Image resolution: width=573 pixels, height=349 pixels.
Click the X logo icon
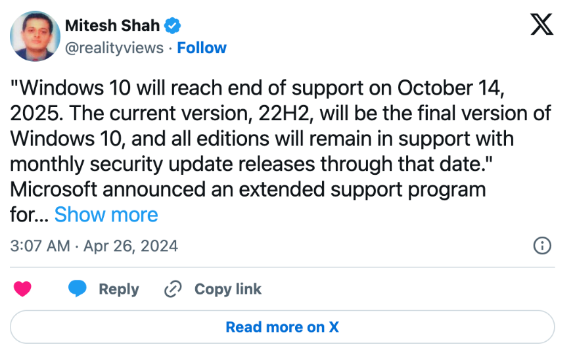pos(541,24)
